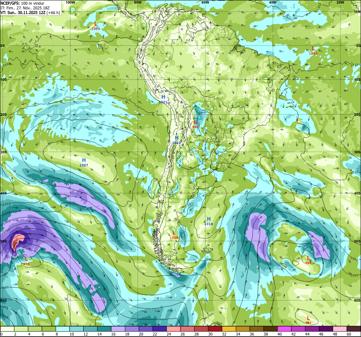361x337 pixels.
Task: Click the legend scale number 0
Action: pos(1,334)
